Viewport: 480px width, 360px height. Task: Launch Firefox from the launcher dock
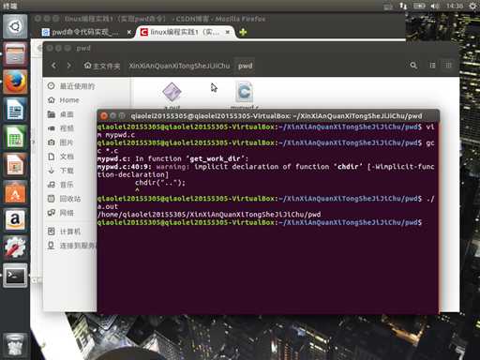[x=15, y=82]
